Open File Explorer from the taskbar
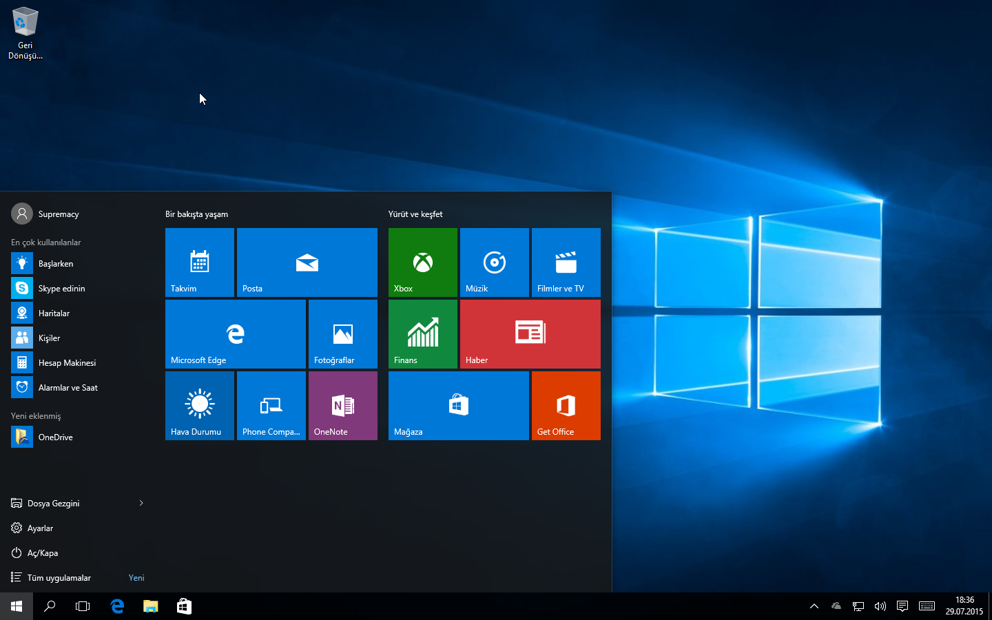992x620 pixels. [x=150, y=606]
